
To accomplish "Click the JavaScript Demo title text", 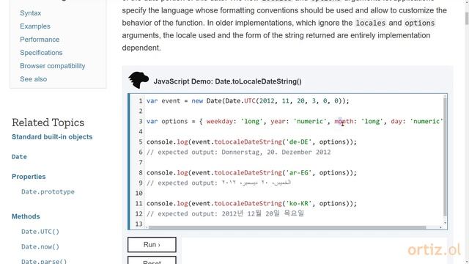I will pos(228,81).
